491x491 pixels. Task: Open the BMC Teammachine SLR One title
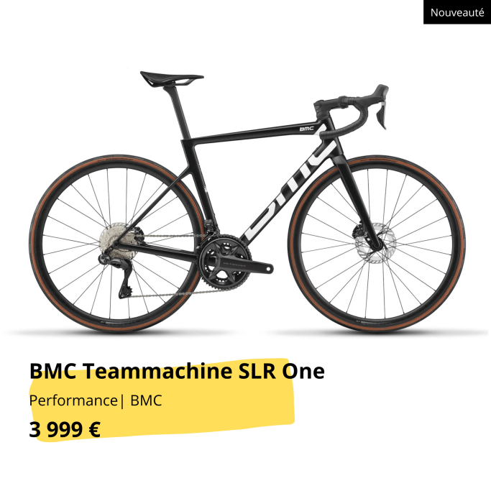[x=177, y=371]
